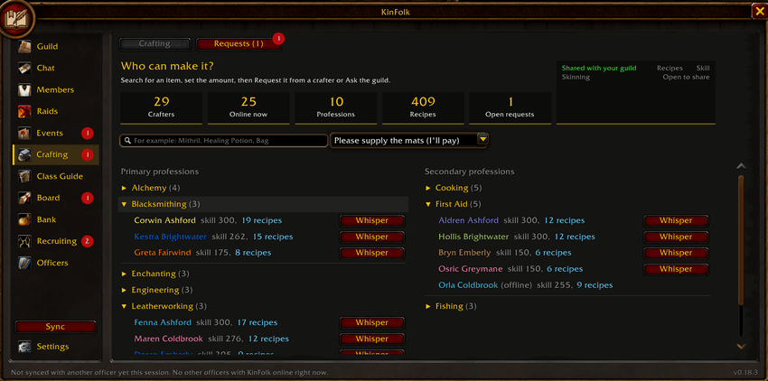This screenshot has width=768, height=381.
Task: Close the KinFolk window
Action: 759,11
